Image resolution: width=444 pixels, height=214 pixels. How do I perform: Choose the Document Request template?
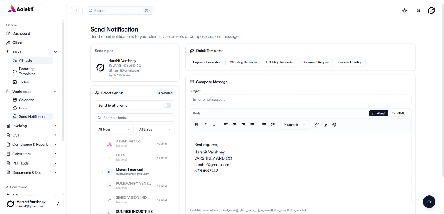click(x=316, y=62)
